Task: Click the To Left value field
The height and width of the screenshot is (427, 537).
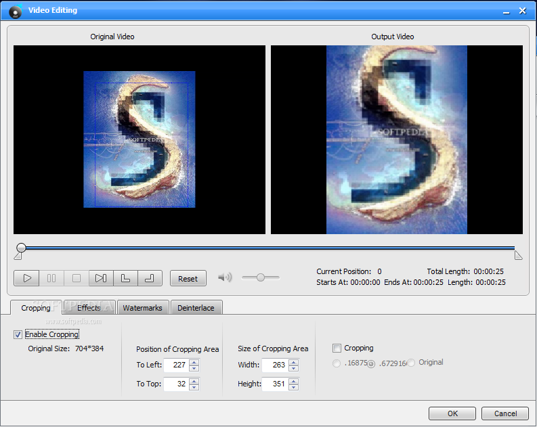Action: pos(176,365)
